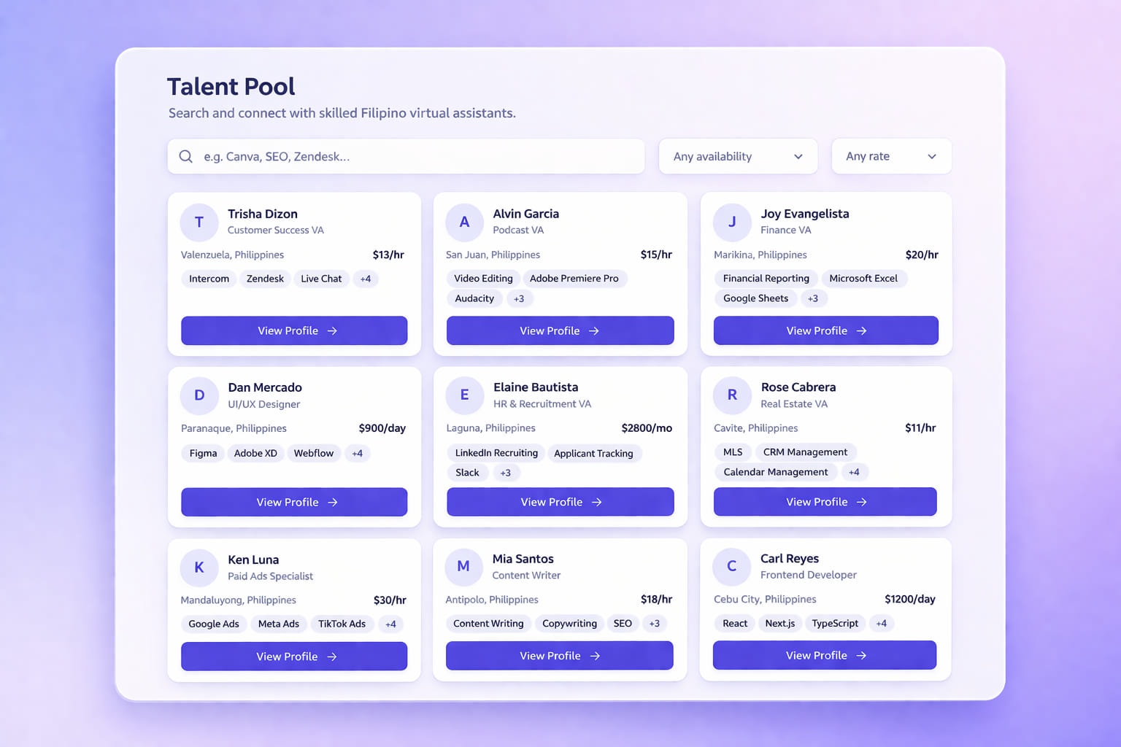Open the Any availability dropdown
The height and width of the screenshot is (747, 1121).
coord(738,156)
